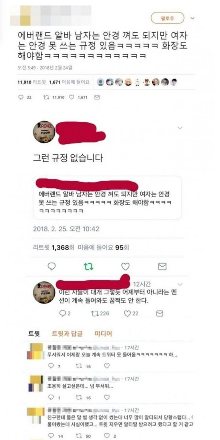Switch to the 미디어 tab
220x440 pixels.
[103, 333]
